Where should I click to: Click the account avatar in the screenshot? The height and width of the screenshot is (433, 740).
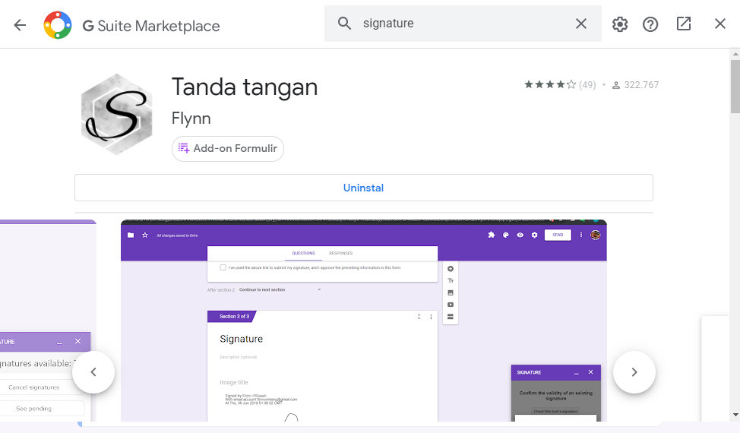coord(595,235)
